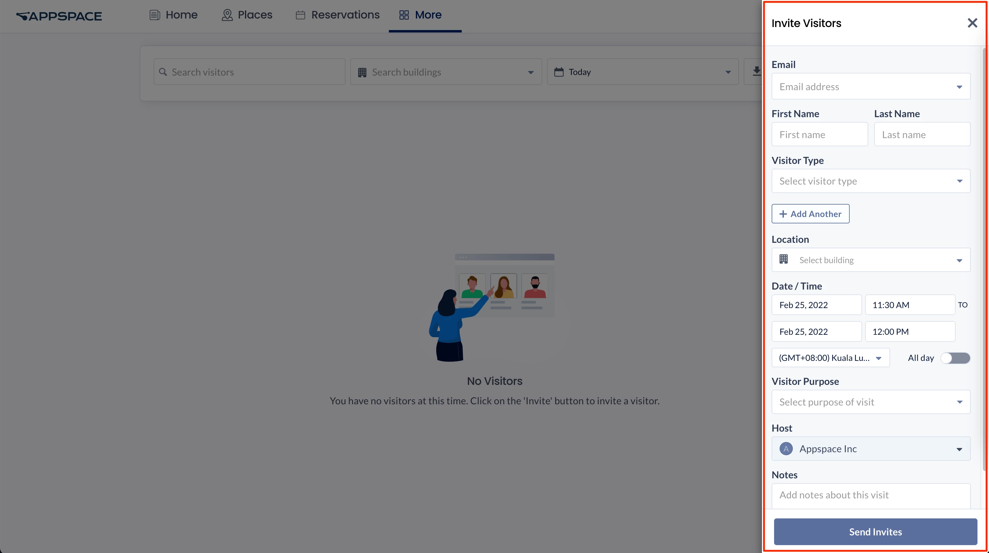Viewport: 989px width, 553px height.
Task: Click the calendar icon next to Today
Action: pyautogui.click(x=559, y=72)
